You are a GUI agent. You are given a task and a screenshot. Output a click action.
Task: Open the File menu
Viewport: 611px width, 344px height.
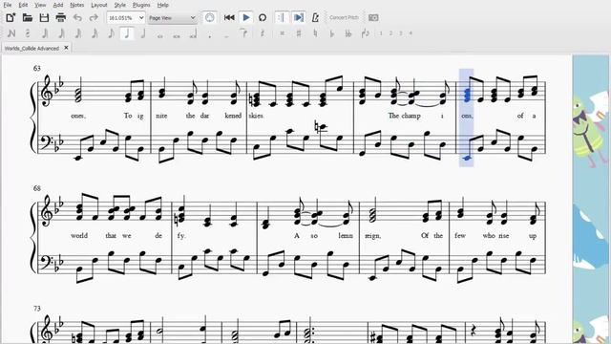point(8,5)
